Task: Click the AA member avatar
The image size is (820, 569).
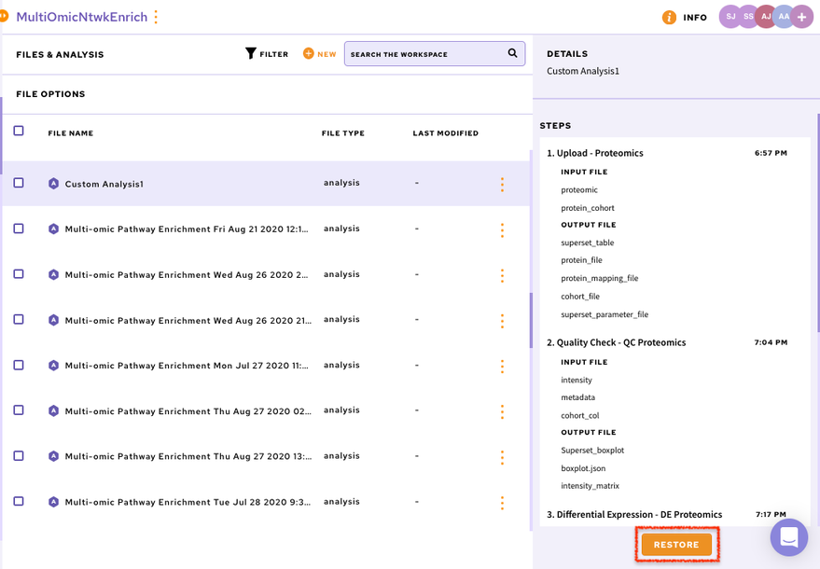Action: pos(784,17)
